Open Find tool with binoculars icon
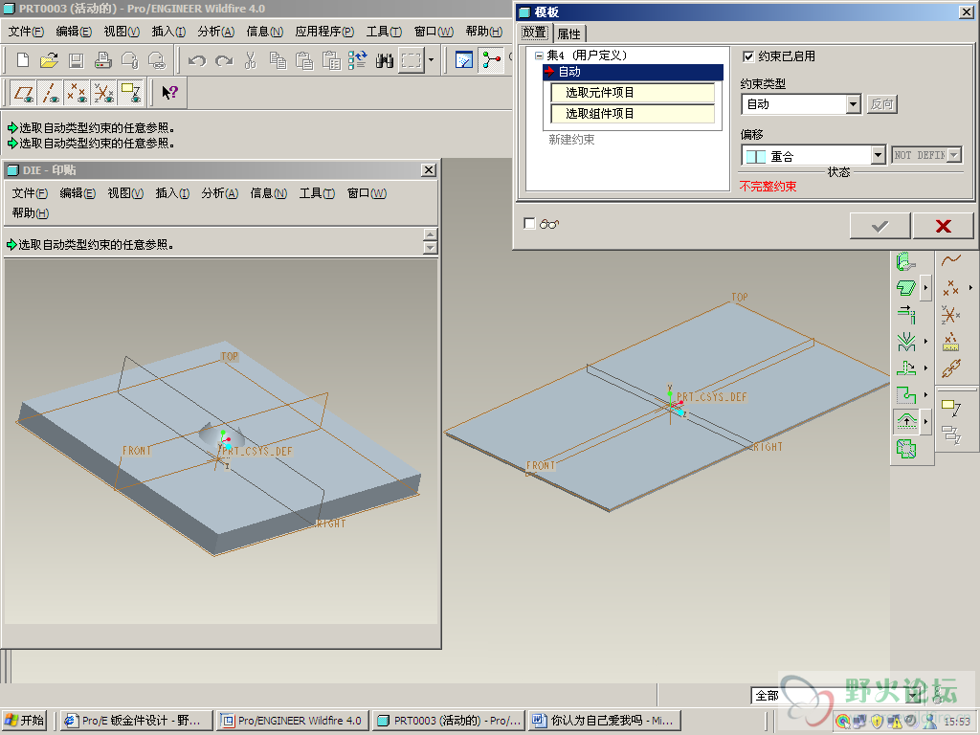 point(385,60)
